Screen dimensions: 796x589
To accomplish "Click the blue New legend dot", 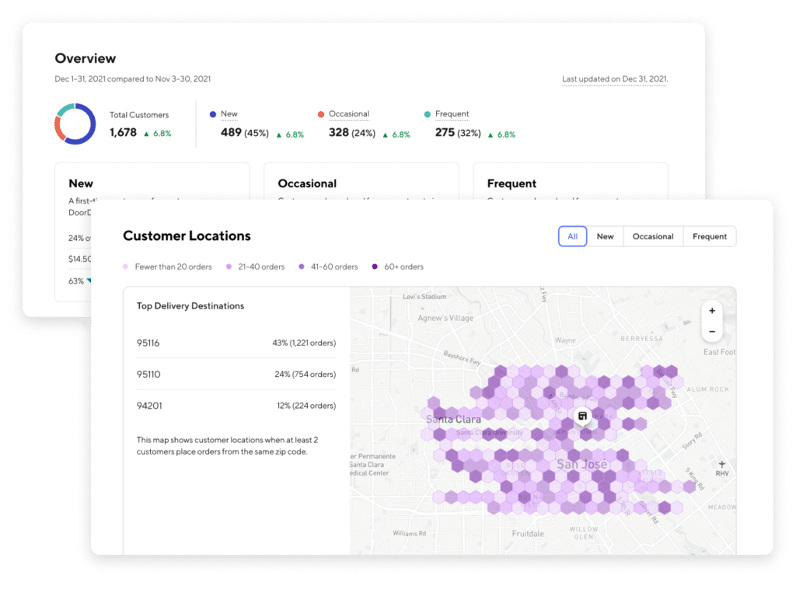I will click(x=213, y=114).
